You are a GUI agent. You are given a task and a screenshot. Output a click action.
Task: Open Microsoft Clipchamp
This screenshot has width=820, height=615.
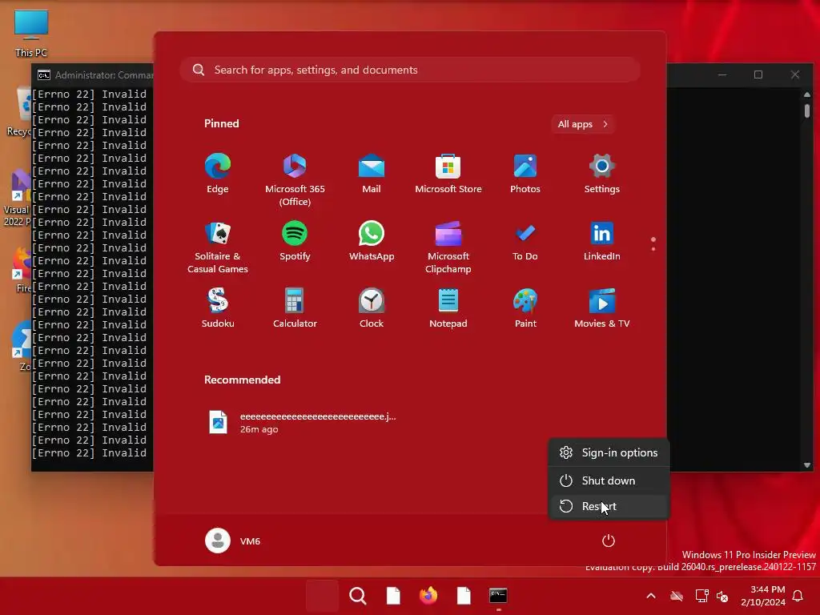(x=448, y=247)
